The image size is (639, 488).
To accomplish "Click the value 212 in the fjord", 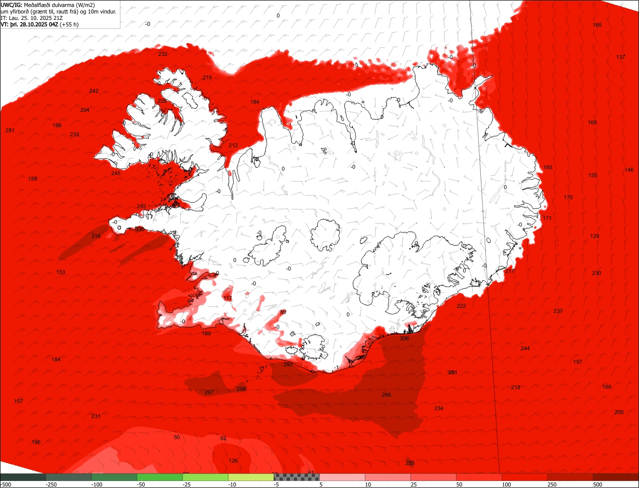I will click(x=233, y=145).
